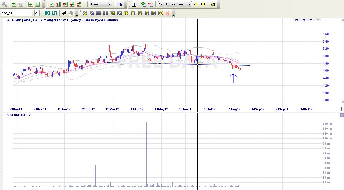
Task: Open the chart style dropdown arrow
Action: [x=84, y=4]
